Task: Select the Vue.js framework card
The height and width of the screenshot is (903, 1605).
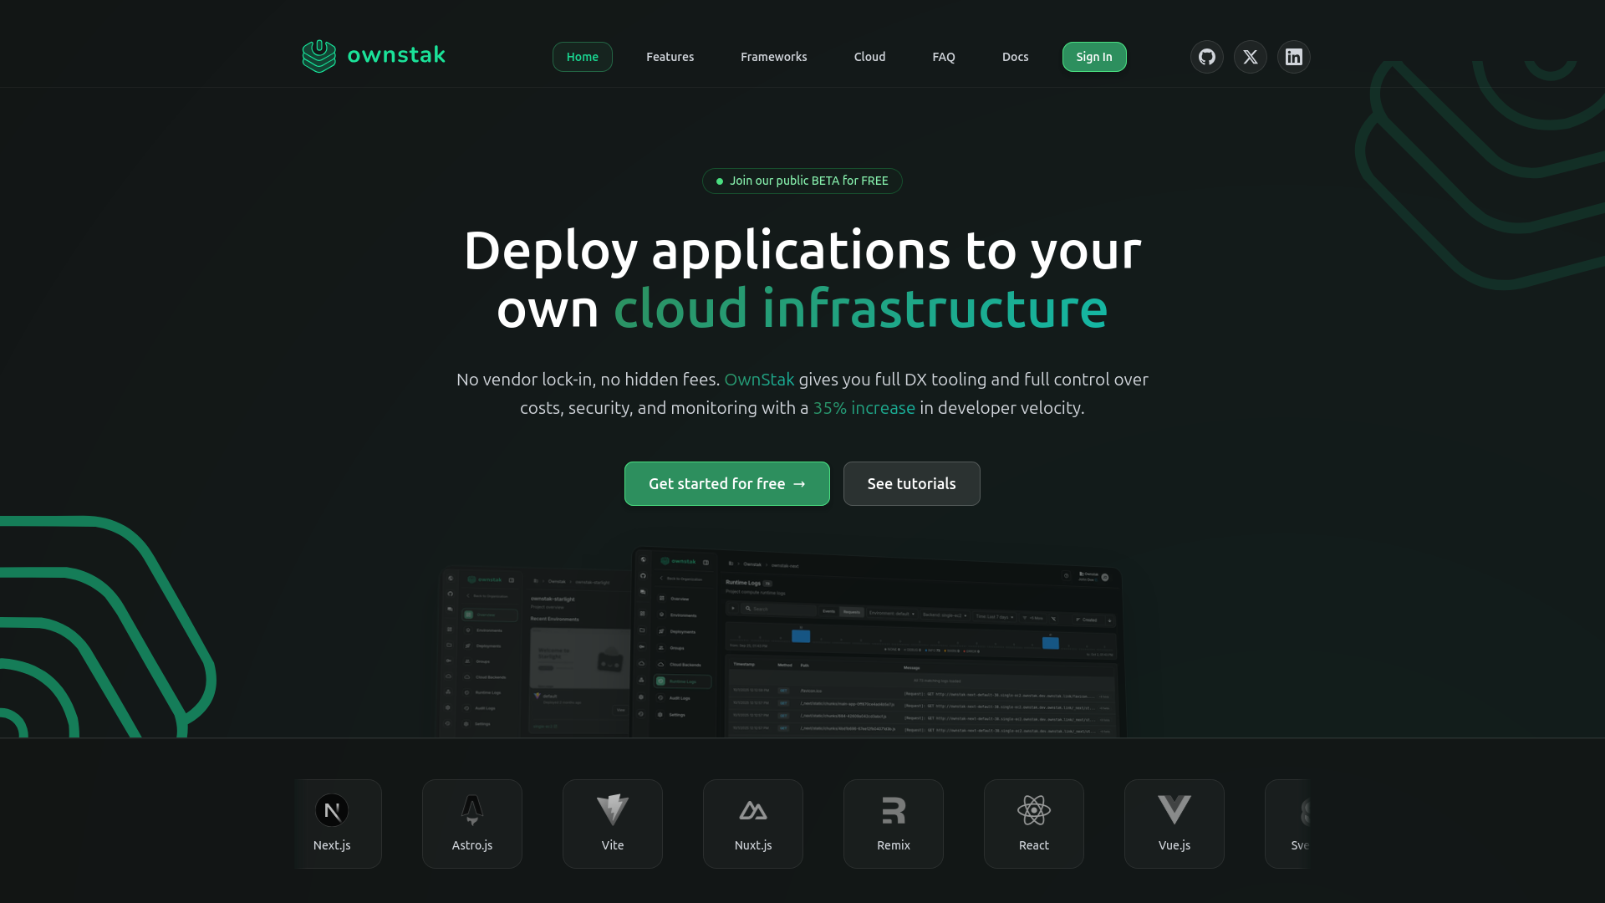Action: tap(1174, 824)
